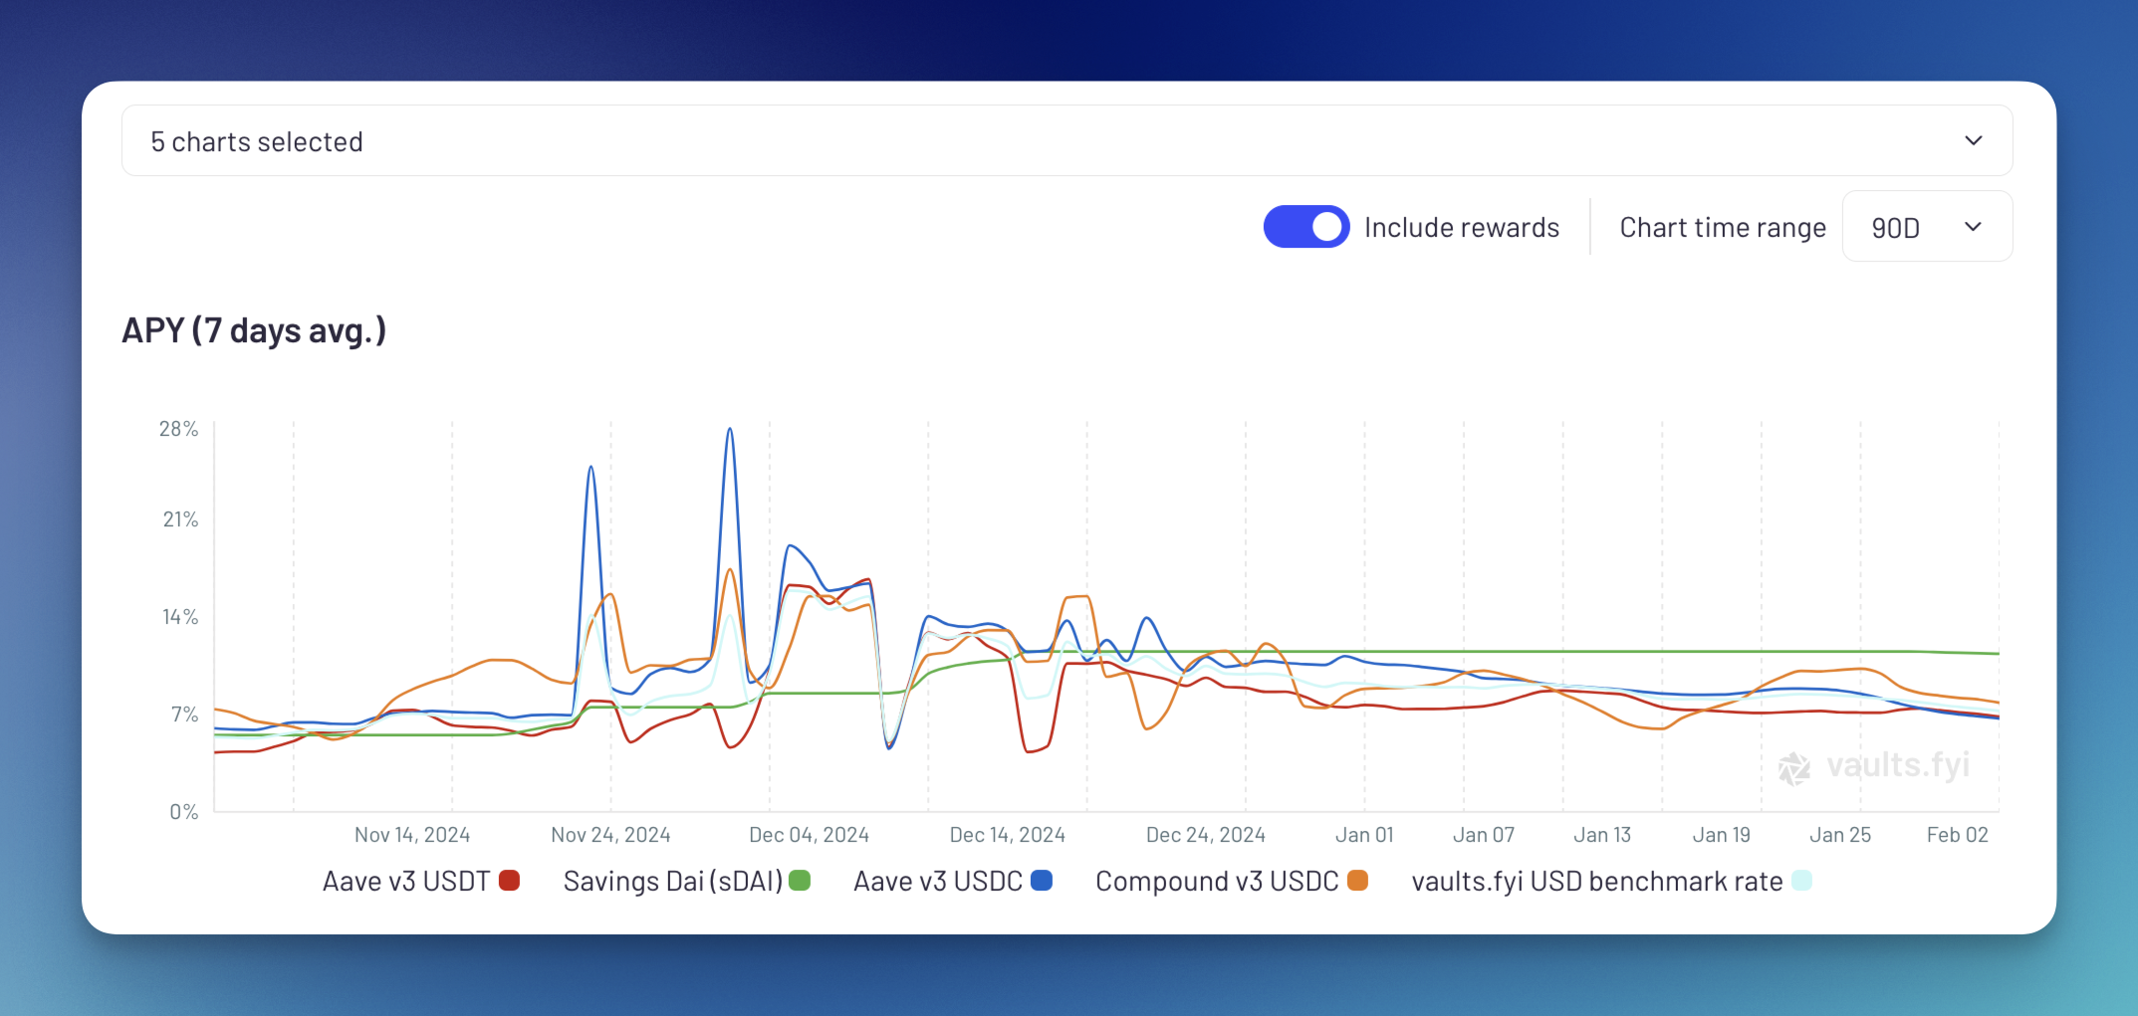Screen dimensions: 2138x1016
Task: Click the 14% y-axis label
Action: click(180, 617)
